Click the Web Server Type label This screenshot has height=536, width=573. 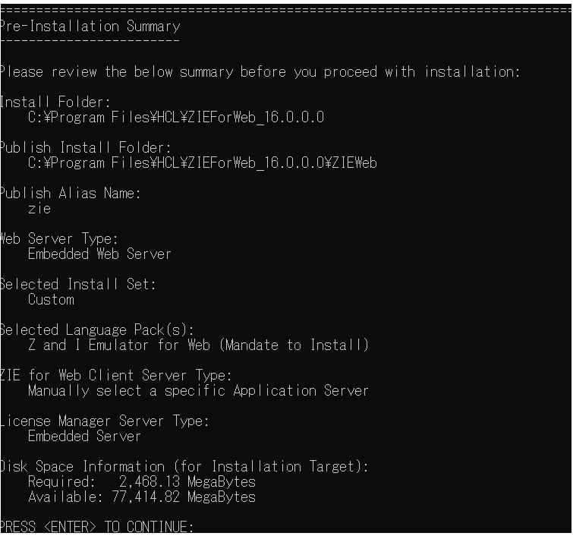(x=58, y=239)
